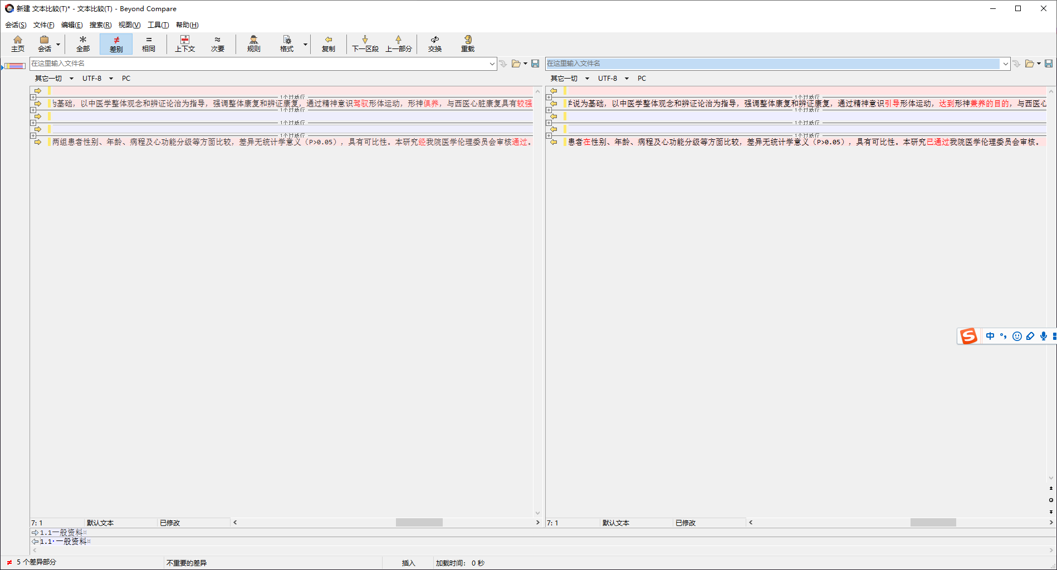Viewport: 1057px width, 570px height.
Task: Click right pane PC line ending label
Action: pyautogui.click(x=642, y=79)
